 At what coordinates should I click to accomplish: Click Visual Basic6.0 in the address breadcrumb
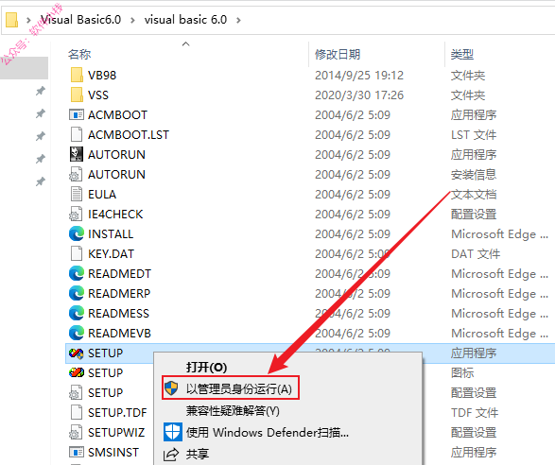pos(80,20)
